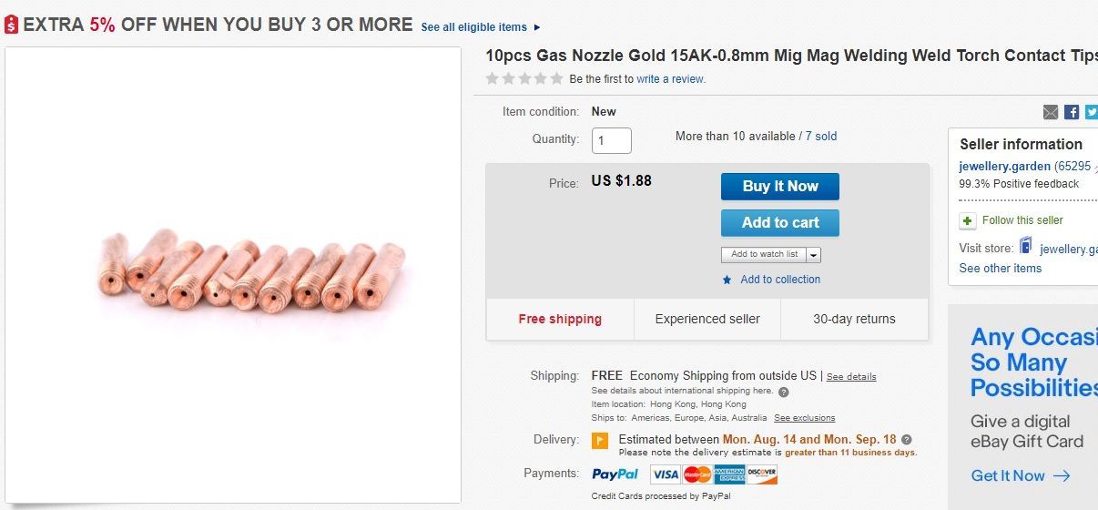Open the write a review link

(x=671, y=79)
